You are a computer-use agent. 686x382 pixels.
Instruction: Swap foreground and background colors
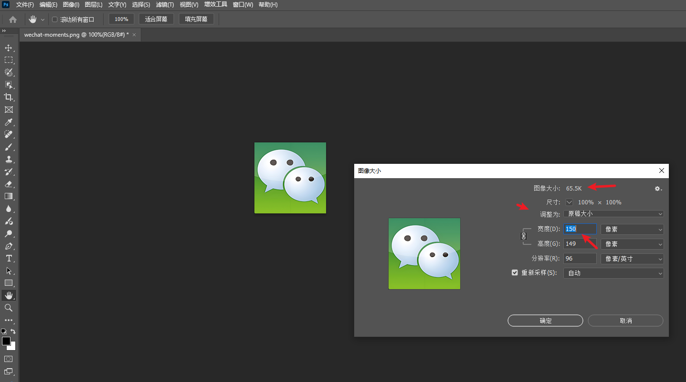click(13, 332)
